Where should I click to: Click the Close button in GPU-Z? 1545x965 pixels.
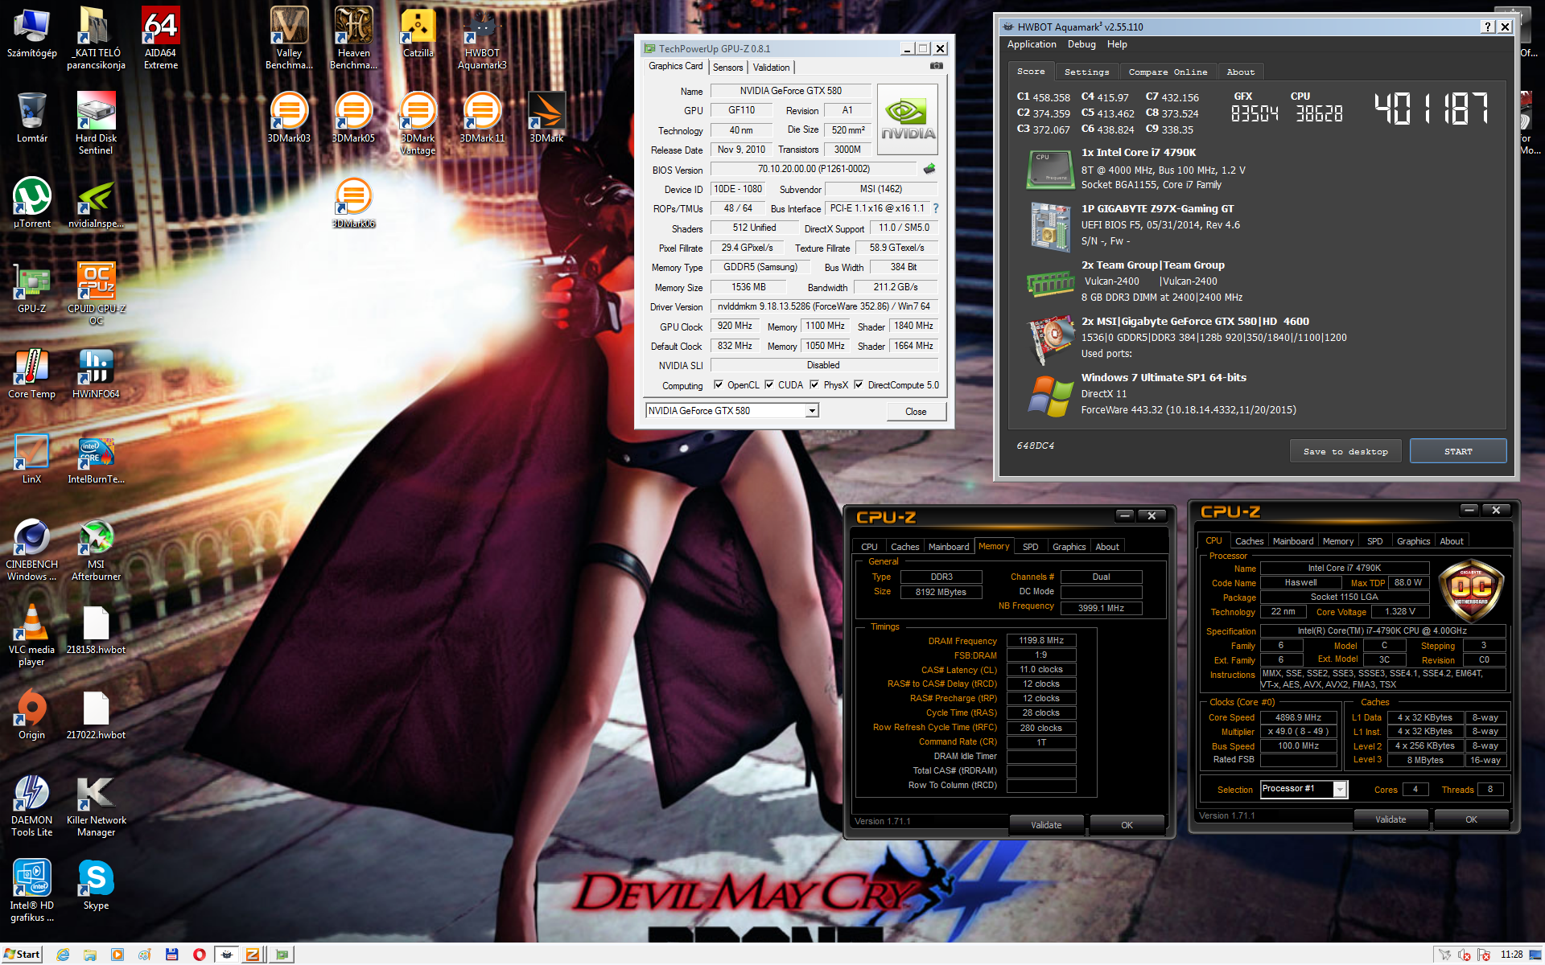click(x=916, y=411)
